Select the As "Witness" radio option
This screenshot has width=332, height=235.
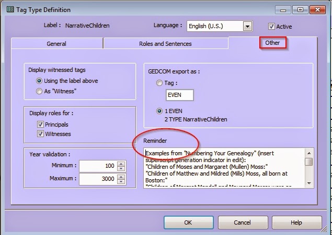pos(39,91)
